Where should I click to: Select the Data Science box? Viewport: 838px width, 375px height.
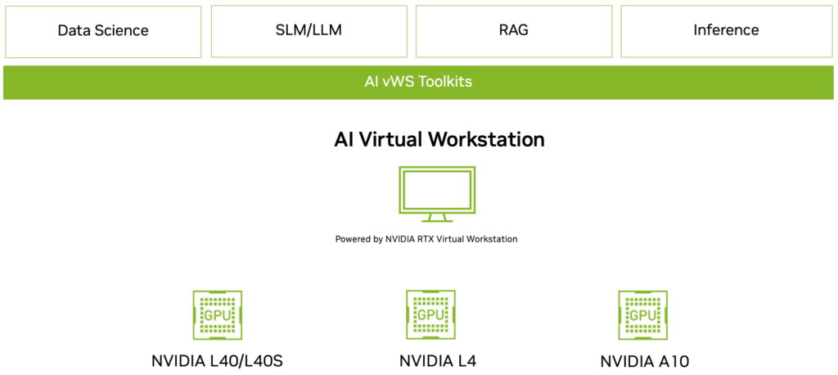[x=103, y=32]
